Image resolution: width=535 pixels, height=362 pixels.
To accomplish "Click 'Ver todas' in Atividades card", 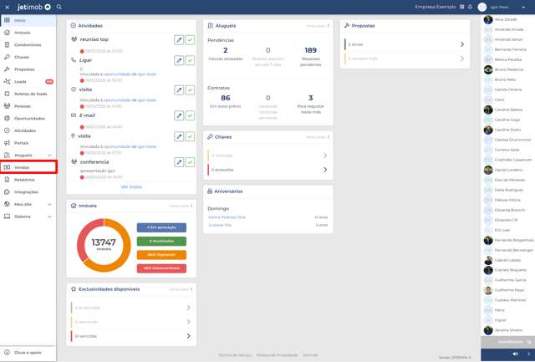I will (x=131, y=187).
